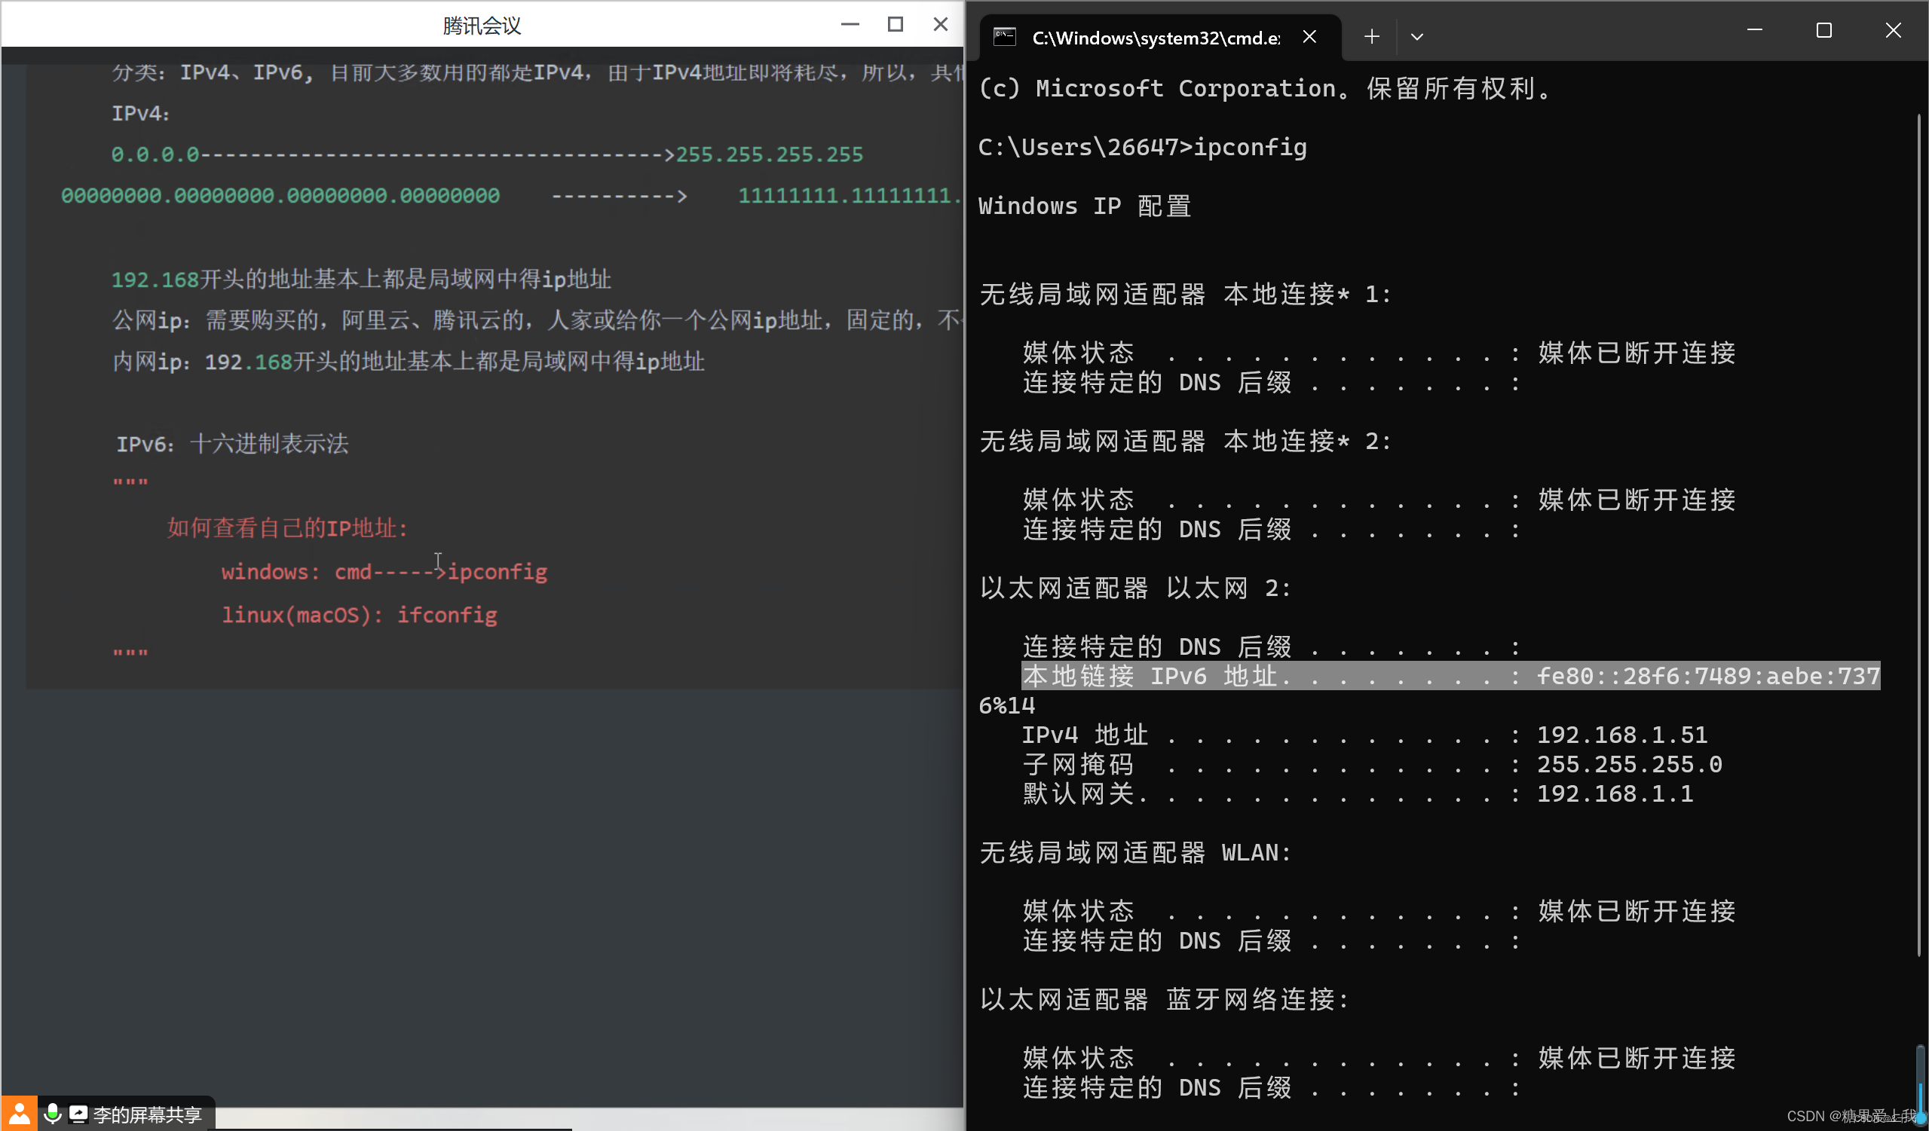Image resolution: width=1929 pixels, height=1131 pixels.
Task: Open a new terminal tab with plus
Action: pos(1372,37)
